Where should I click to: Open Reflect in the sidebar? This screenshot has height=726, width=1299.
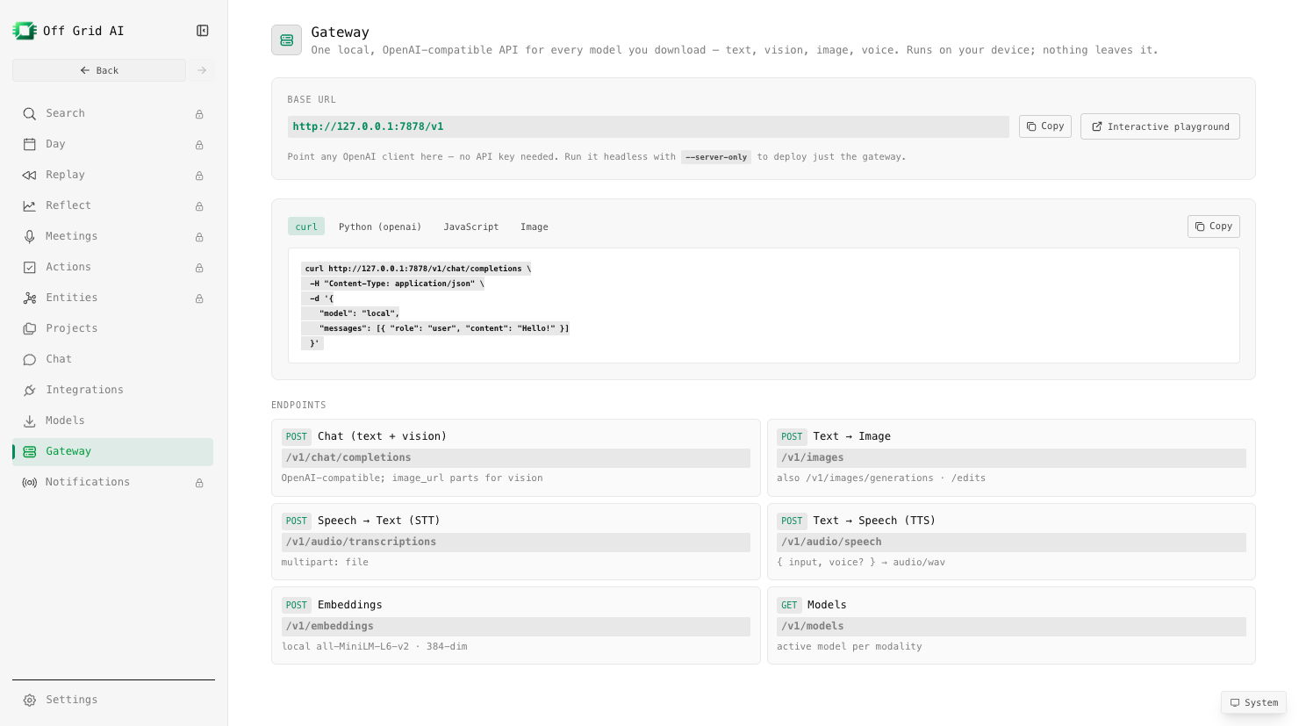click(x=112, y=205)
